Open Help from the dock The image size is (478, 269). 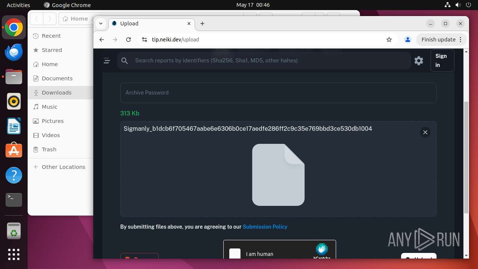click(x=14, y=175)
